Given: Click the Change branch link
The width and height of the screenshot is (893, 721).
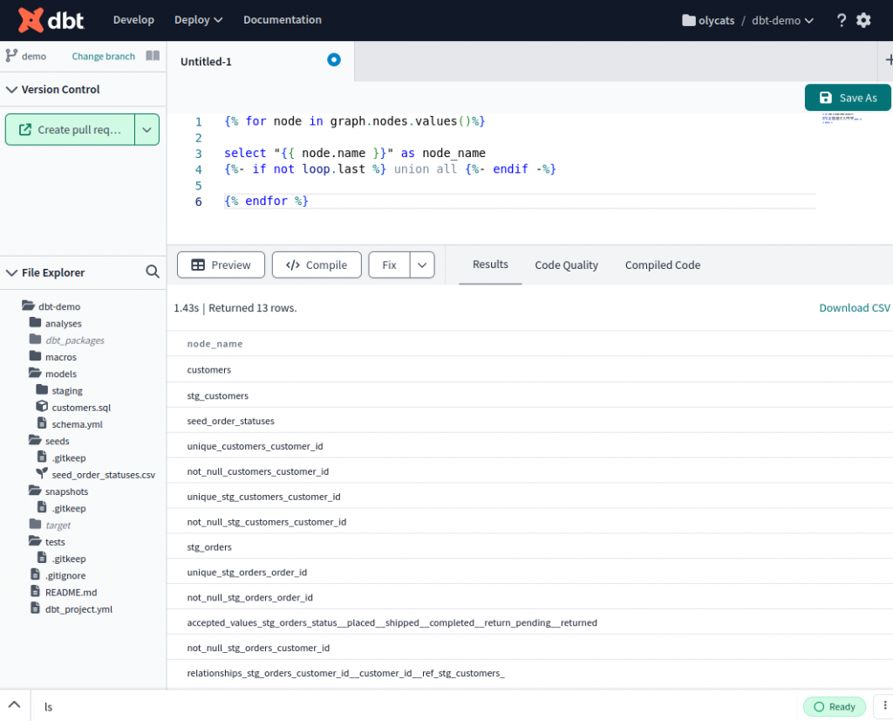Looking at the screenshot, I should [x=103, y=57].
